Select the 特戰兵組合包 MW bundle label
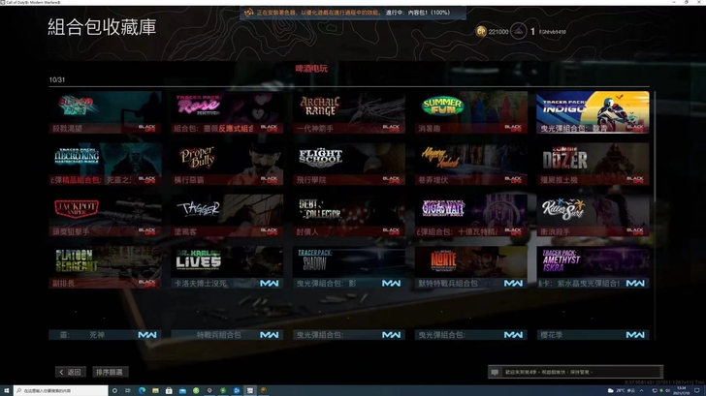Viewport: 706px width, 396px height. tap(227, 335)
